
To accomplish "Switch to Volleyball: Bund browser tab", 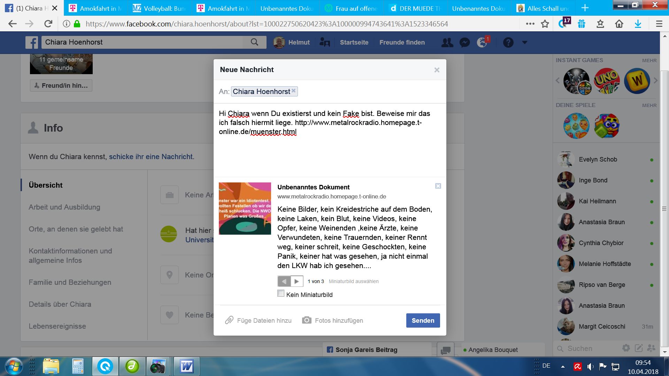I will click(x=159, y=8).
